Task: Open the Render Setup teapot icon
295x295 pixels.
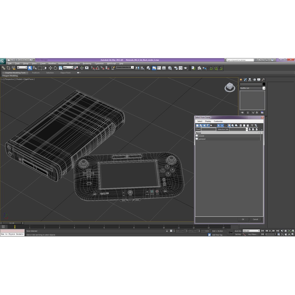Action: [x=176, y=68]
